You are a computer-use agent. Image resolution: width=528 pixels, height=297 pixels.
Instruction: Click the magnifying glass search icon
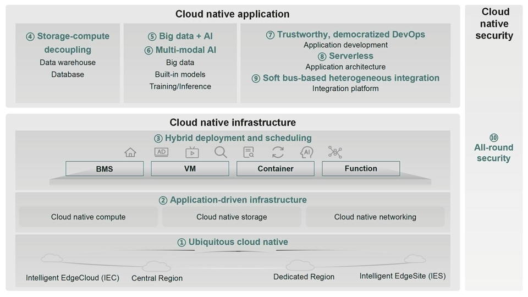point(221,152)
